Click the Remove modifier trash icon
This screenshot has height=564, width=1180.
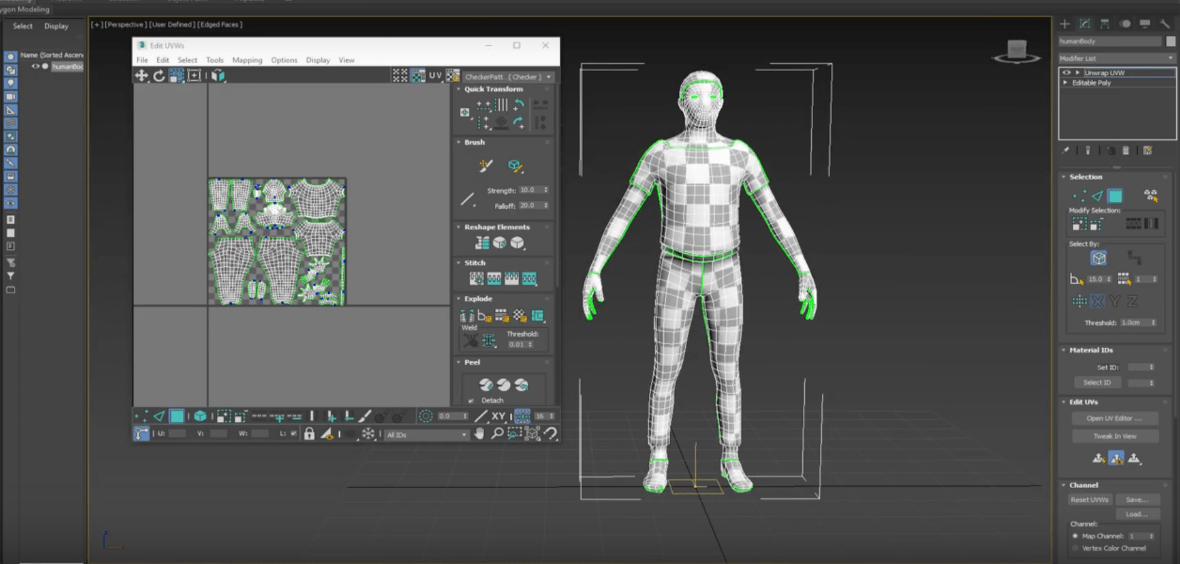1126,150
